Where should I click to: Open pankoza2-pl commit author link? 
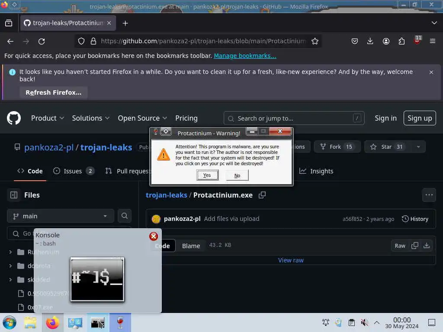[182, 219]
